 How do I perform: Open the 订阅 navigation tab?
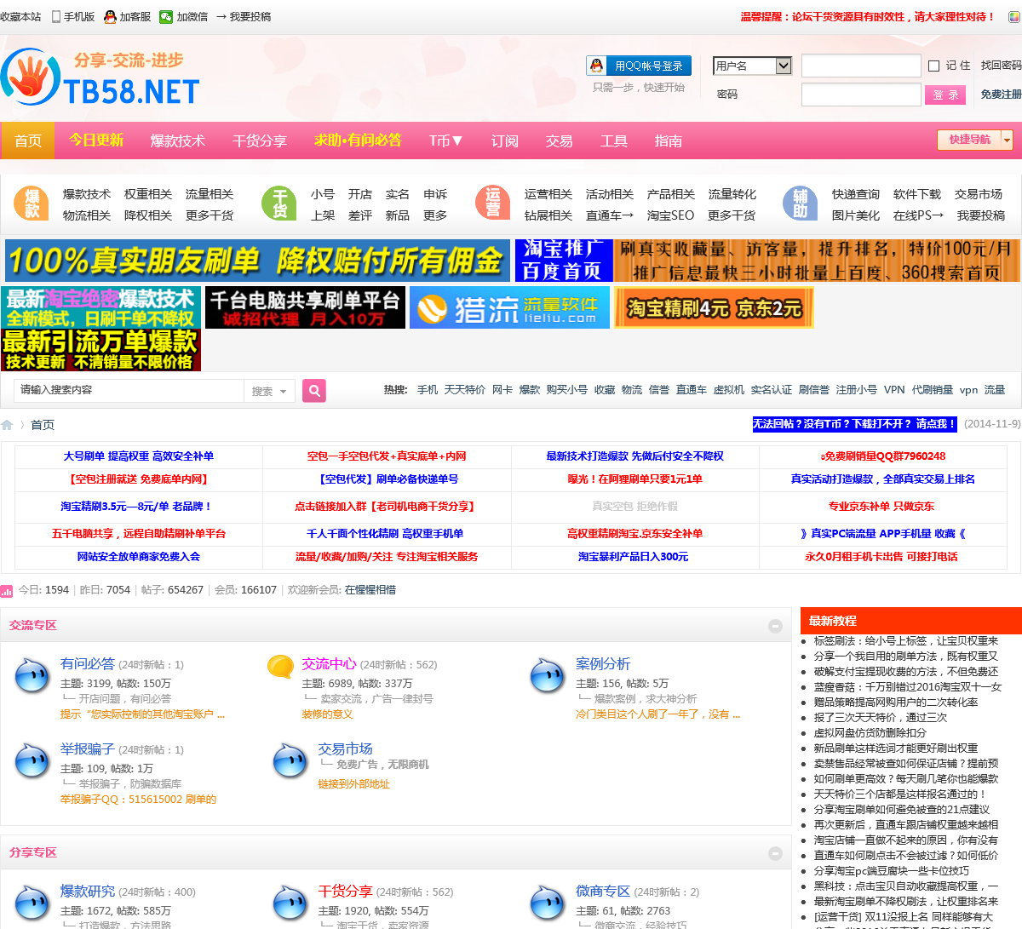tap(505, 140)
